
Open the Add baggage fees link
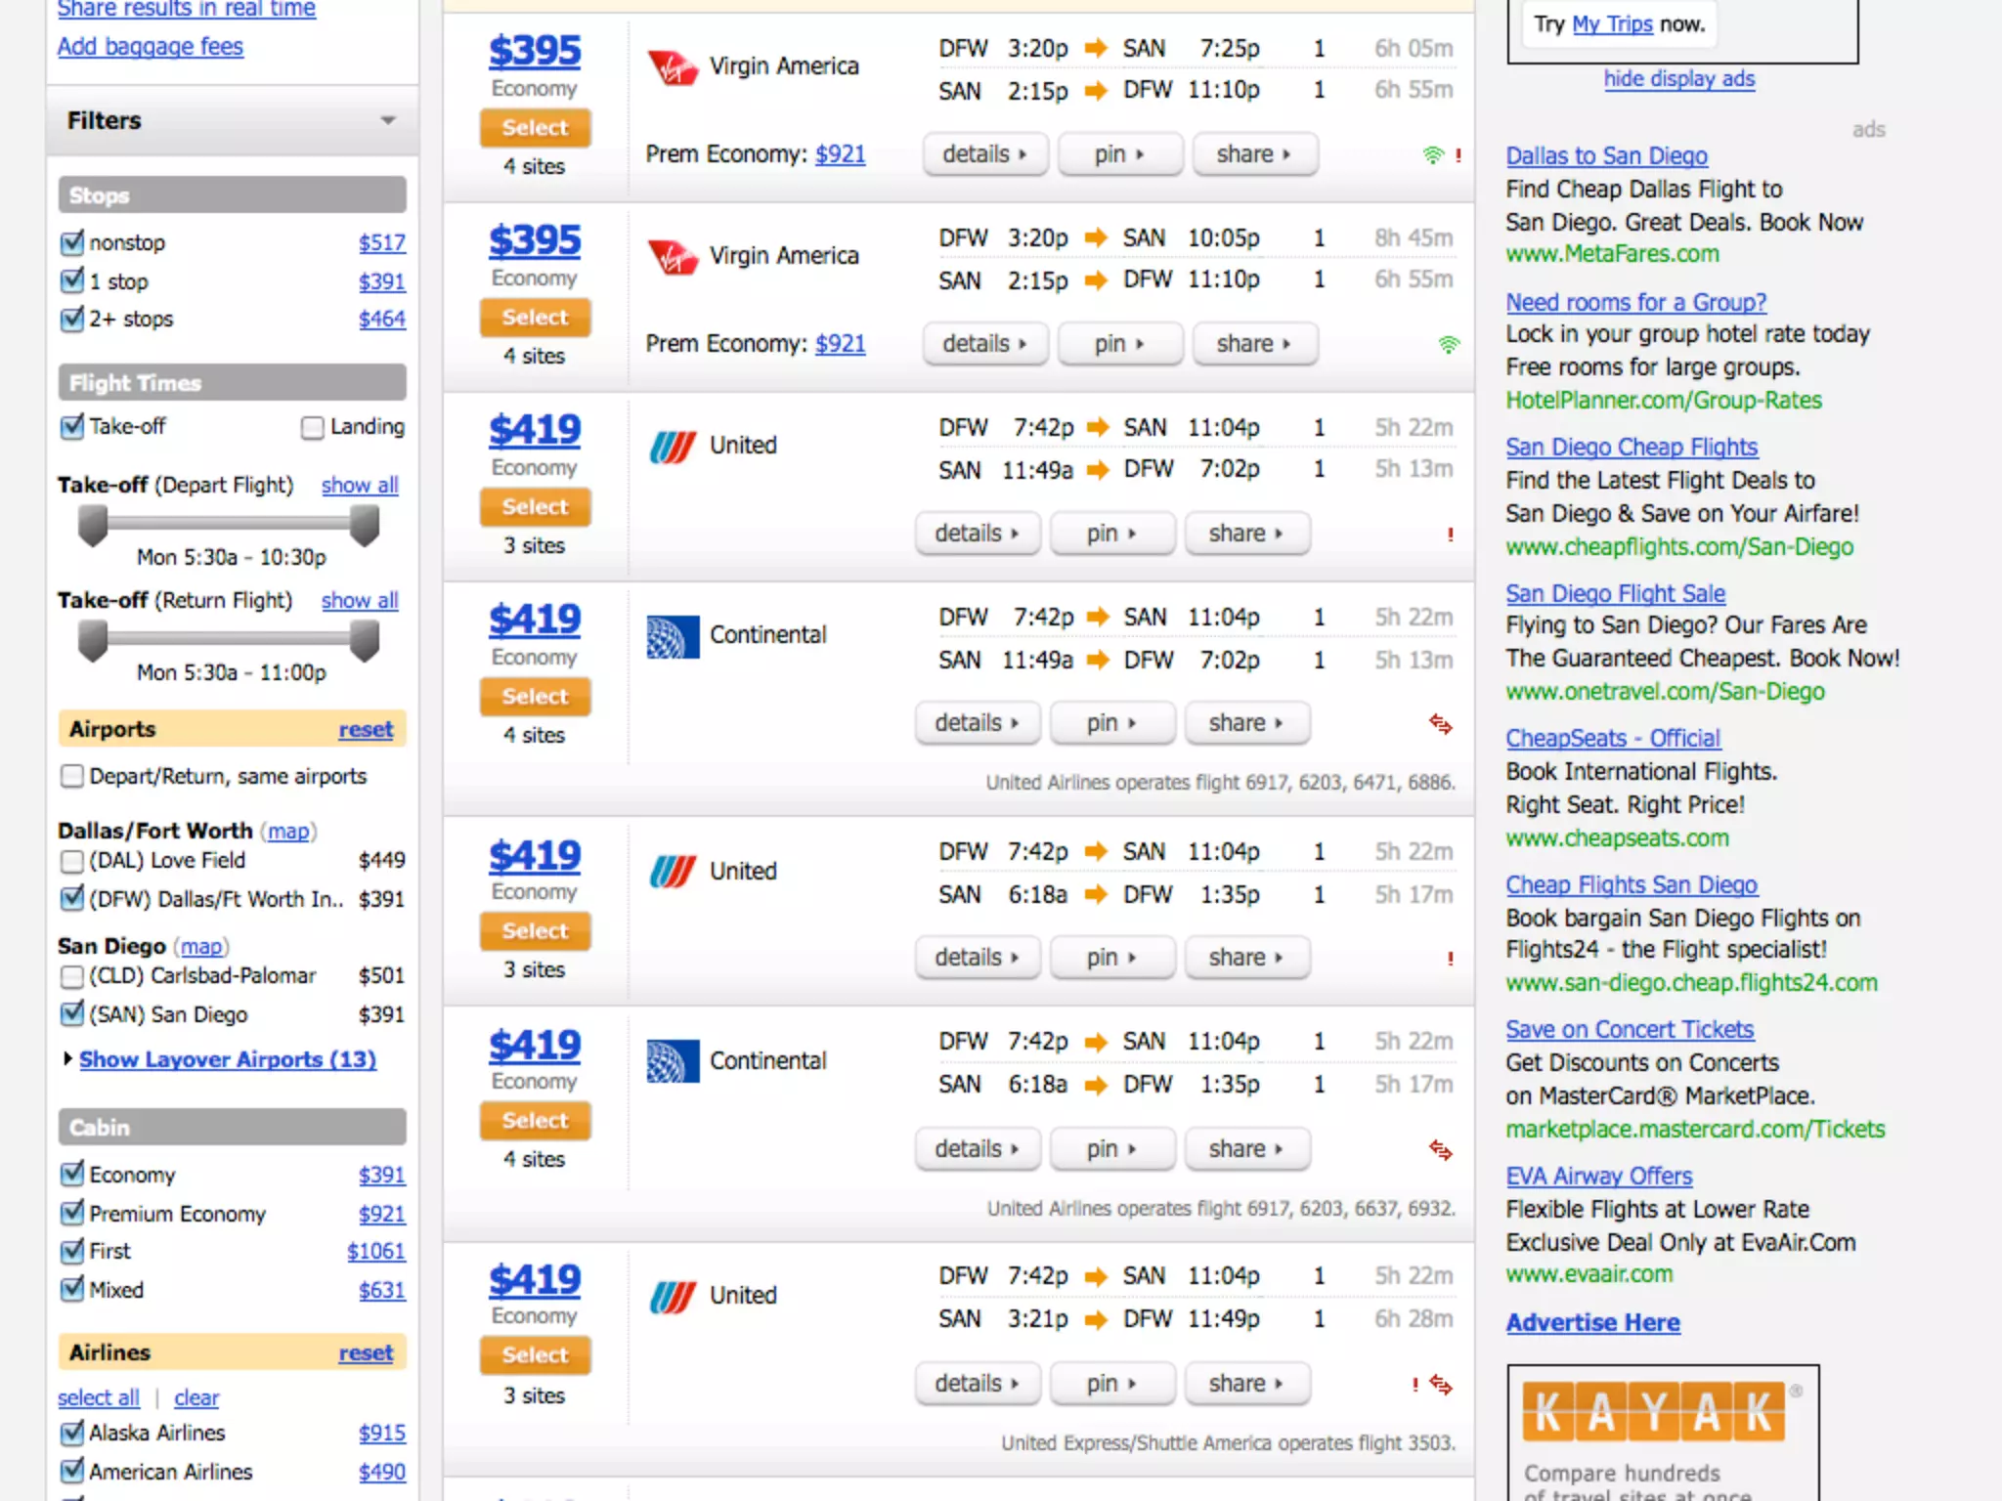pos(151,46)
